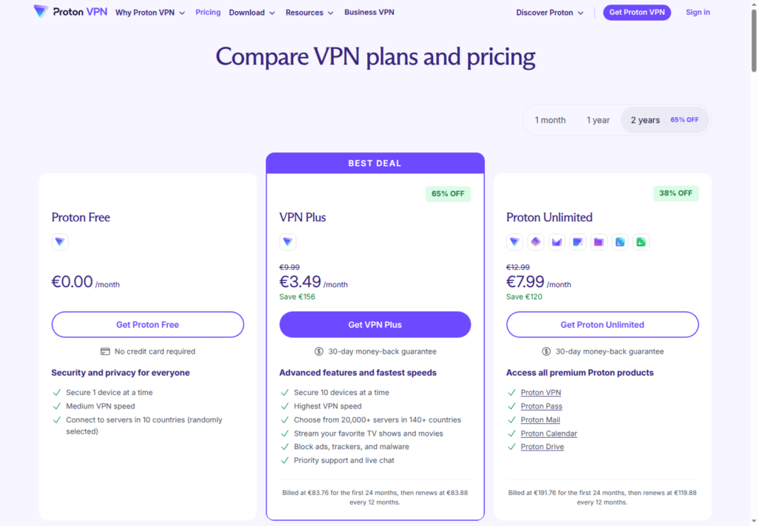
Task: Click the page vertical scrollbar thumb
Action: coord(754,40)
